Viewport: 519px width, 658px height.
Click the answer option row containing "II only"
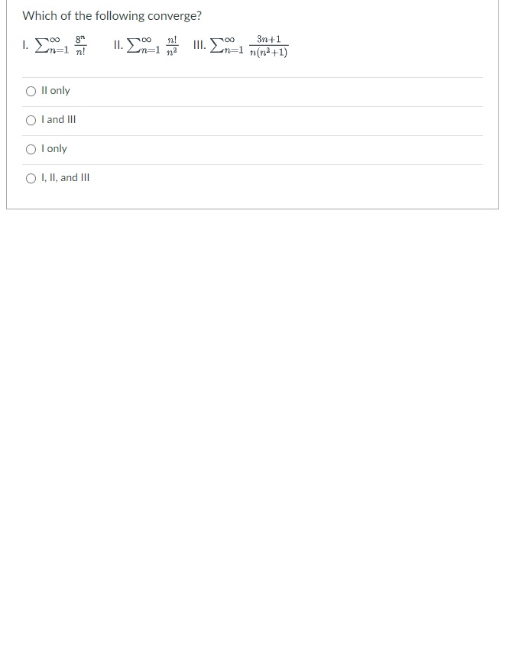[252, 90]
